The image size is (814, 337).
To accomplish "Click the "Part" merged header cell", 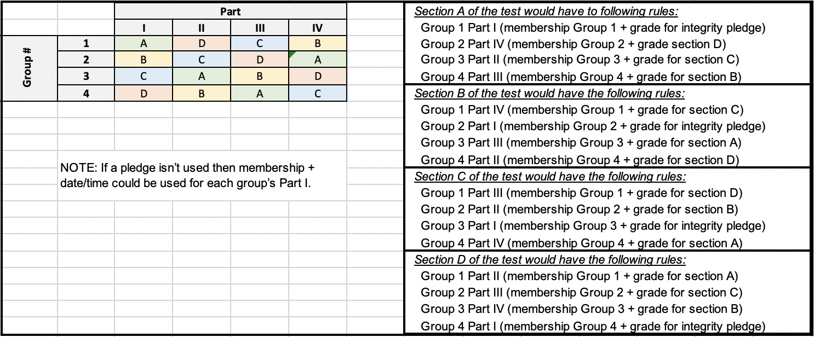I will coord(231,11).
